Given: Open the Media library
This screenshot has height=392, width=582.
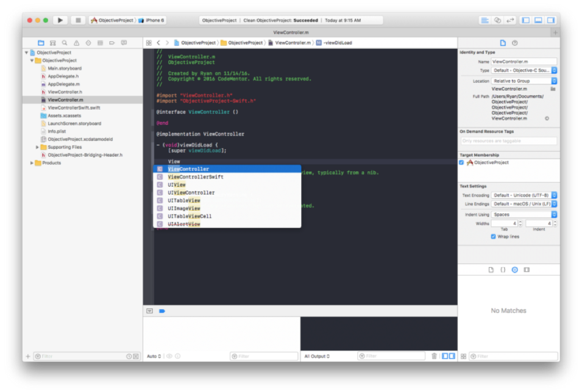Looking at the screenshot, I should (527, 270).
